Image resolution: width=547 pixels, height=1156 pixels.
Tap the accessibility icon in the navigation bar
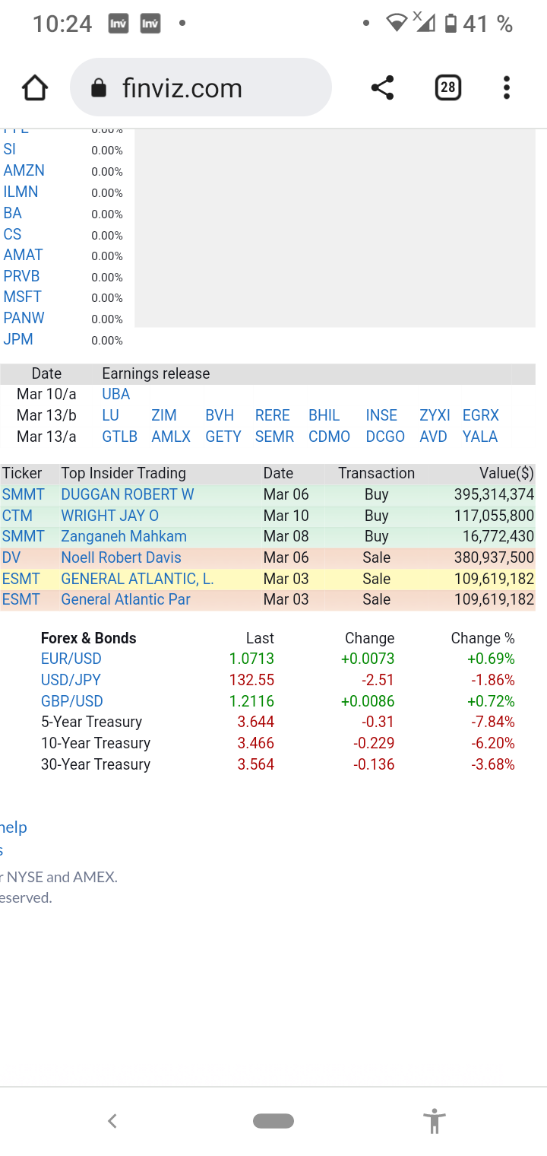pos(435,1121)
